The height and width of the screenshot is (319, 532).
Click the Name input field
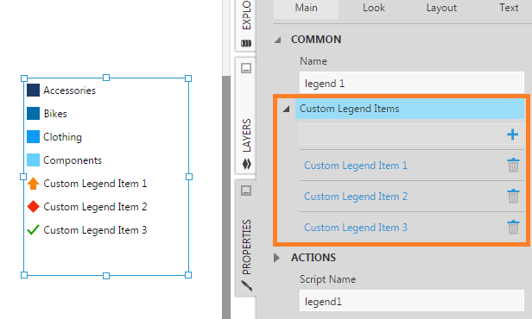412,83
